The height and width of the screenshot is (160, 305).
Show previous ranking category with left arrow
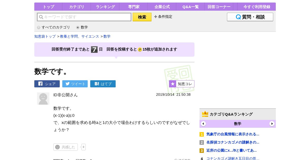tap(203, 124)
